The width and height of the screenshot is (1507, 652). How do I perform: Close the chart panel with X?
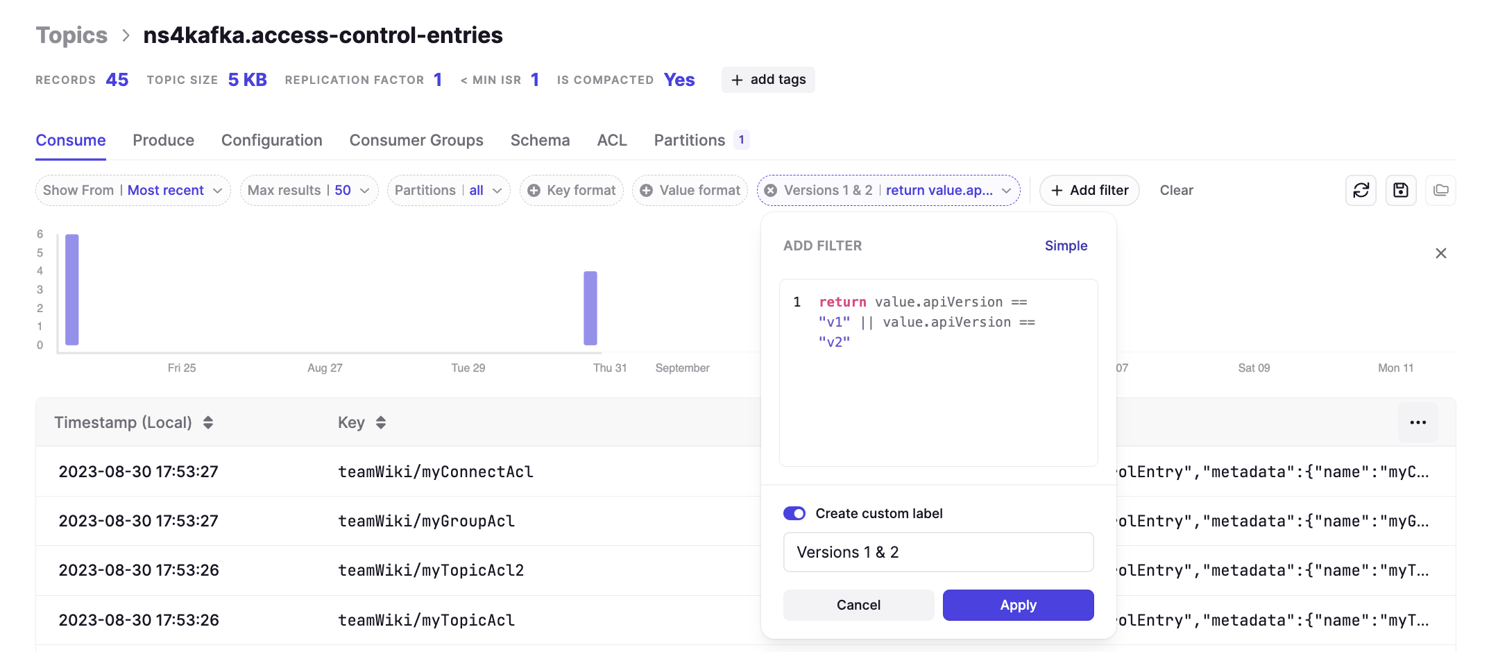(x=1441, y=253)
